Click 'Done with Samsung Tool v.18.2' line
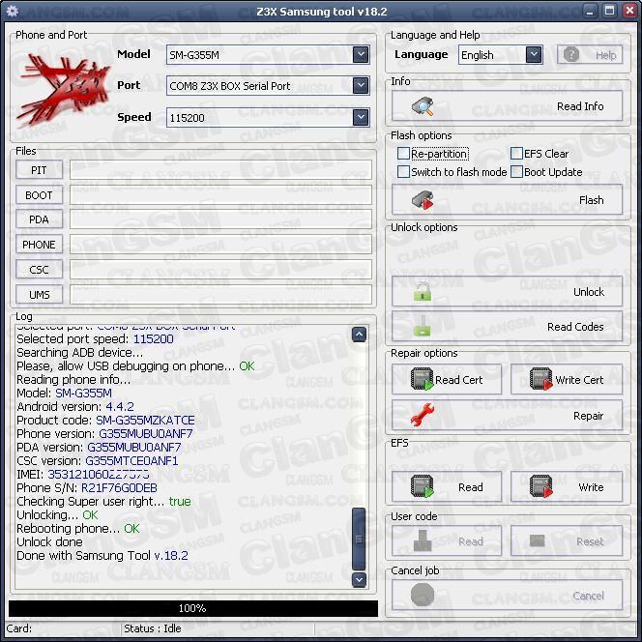The image size is (642, 642). tap(102, 556)
